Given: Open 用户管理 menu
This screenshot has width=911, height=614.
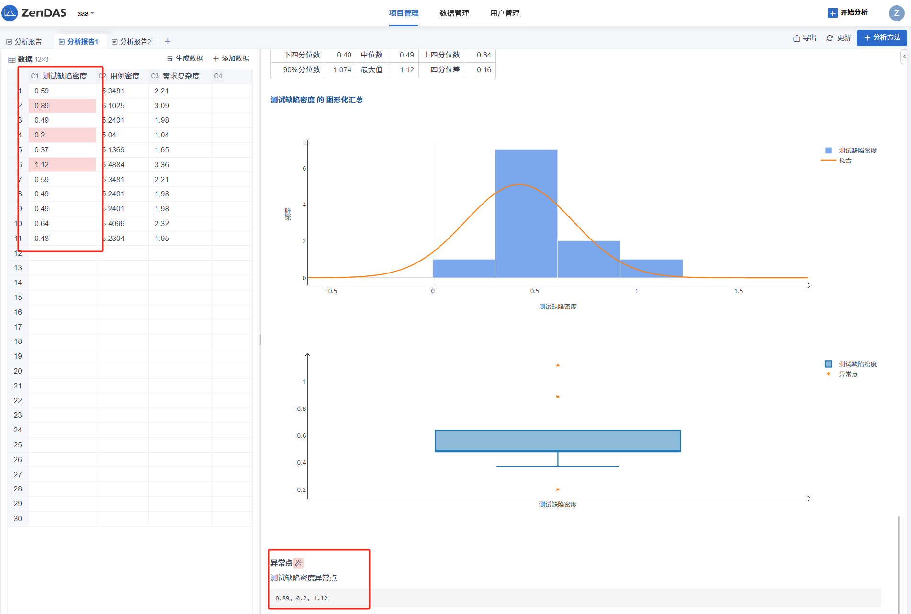Looking at the screenshot, I should click(505, 13).
